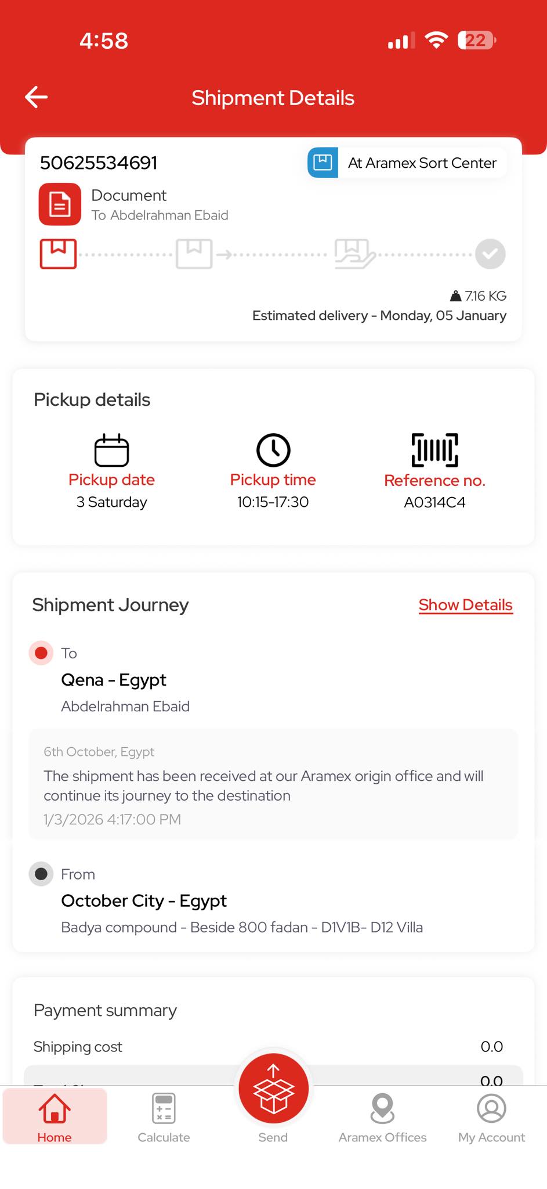
Task: Select the red 'To' destination radio marker
Action: click(x=41, y=653)
